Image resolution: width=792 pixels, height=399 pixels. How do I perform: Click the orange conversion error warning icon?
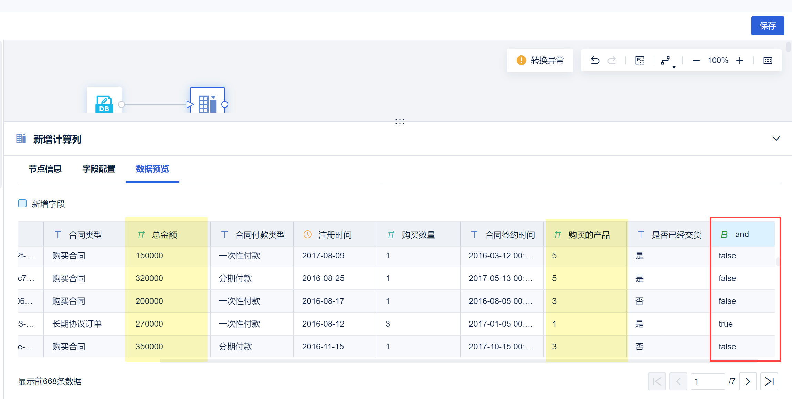[x=521, y=60]
